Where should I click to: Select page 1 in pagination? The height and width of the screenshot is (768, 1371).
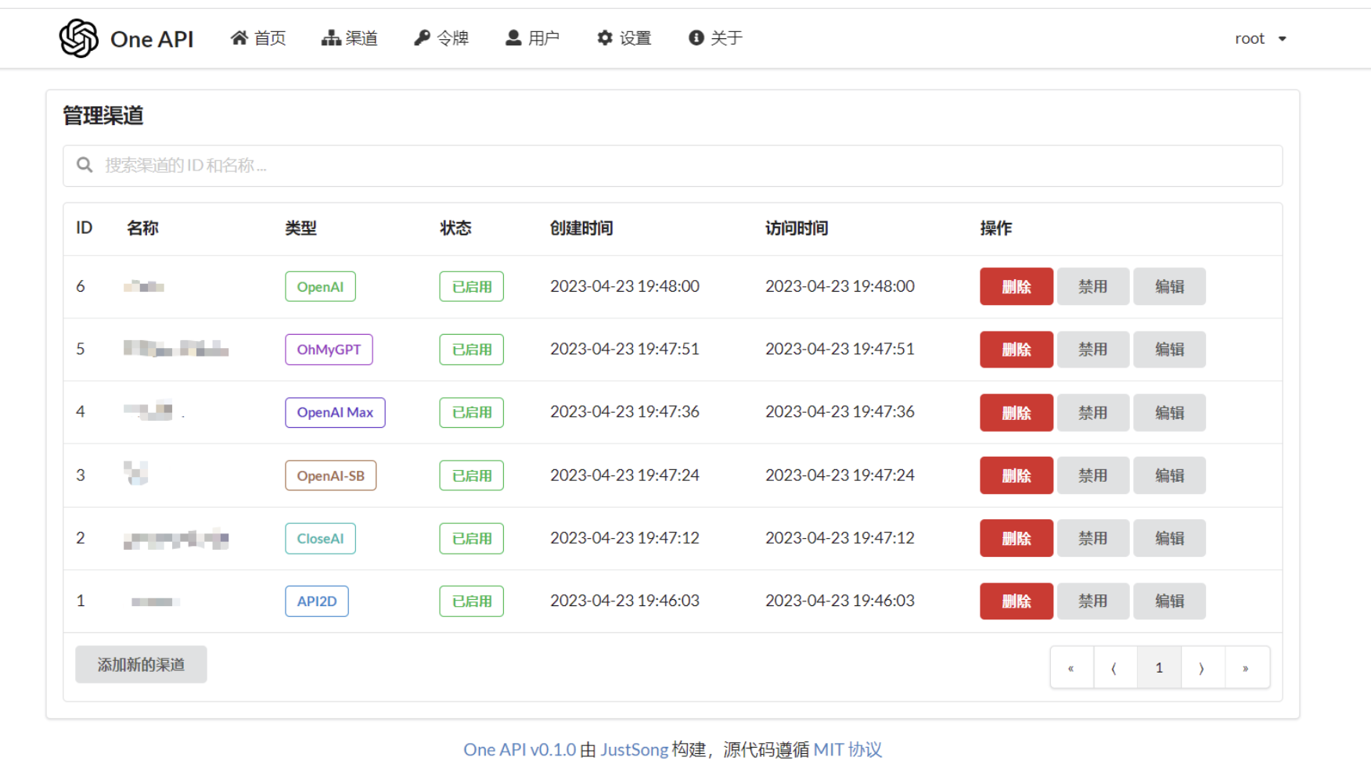(x=1159, y=668)
